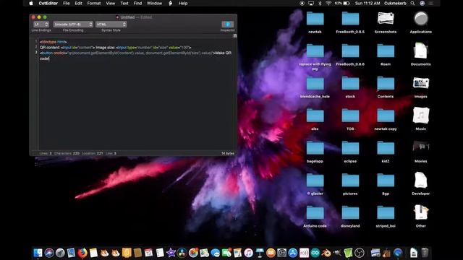Open Calendar from the Dock
Viewport: 463px width, 260px height.
pos(149,253)
